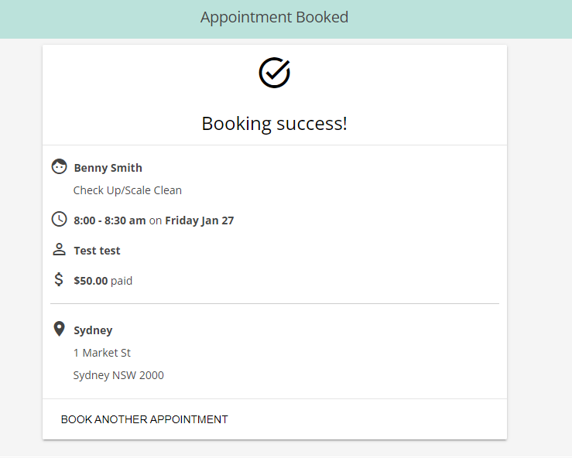
Task: Click the dollar sign payment icon
Action: pyautogui.click(x=59, y=280)
